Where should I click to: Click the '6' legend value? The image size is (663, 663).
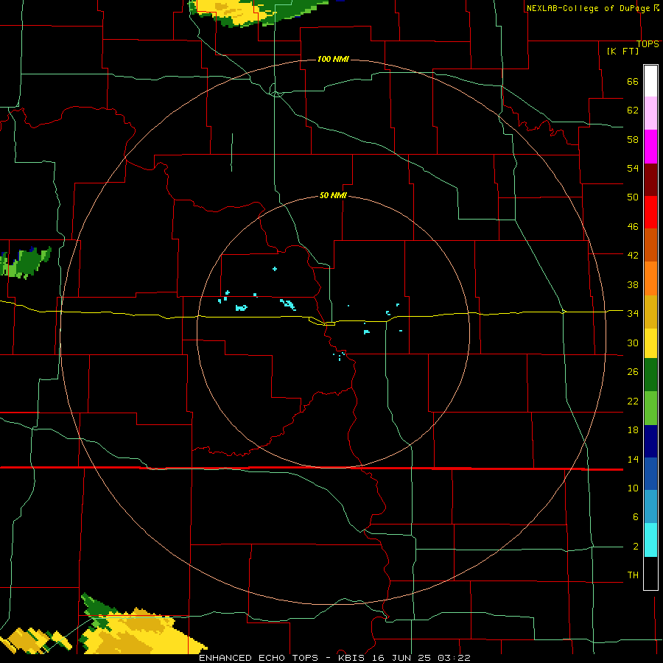[x=636, y=517]
